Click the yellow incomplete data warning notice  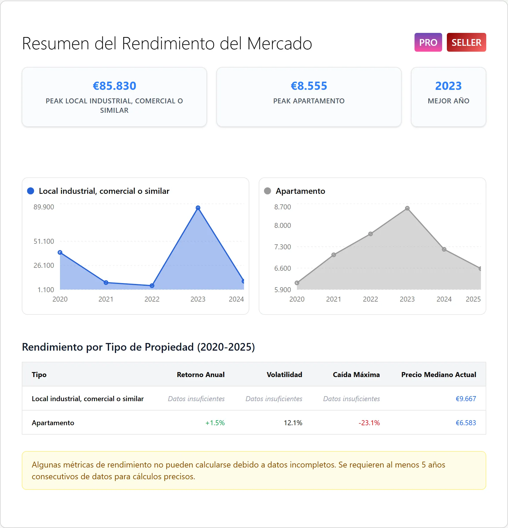pyautogui.click(x=254, y=470)
